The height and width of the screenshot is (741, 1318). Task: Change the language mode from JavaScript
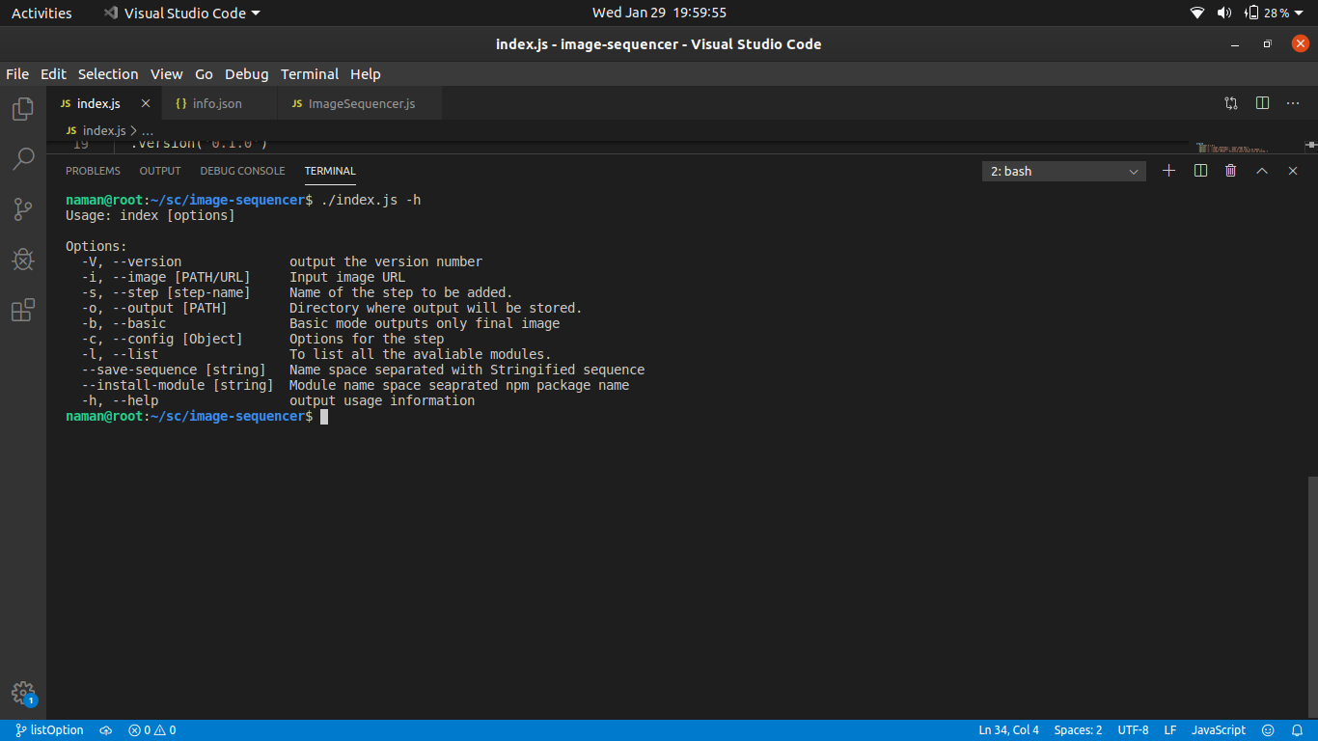coord(1218,730)
